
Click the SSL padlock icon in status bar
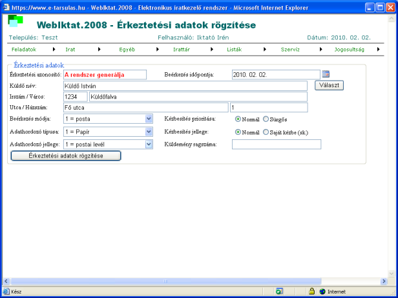pyautogui.click(x=311, y=292)
